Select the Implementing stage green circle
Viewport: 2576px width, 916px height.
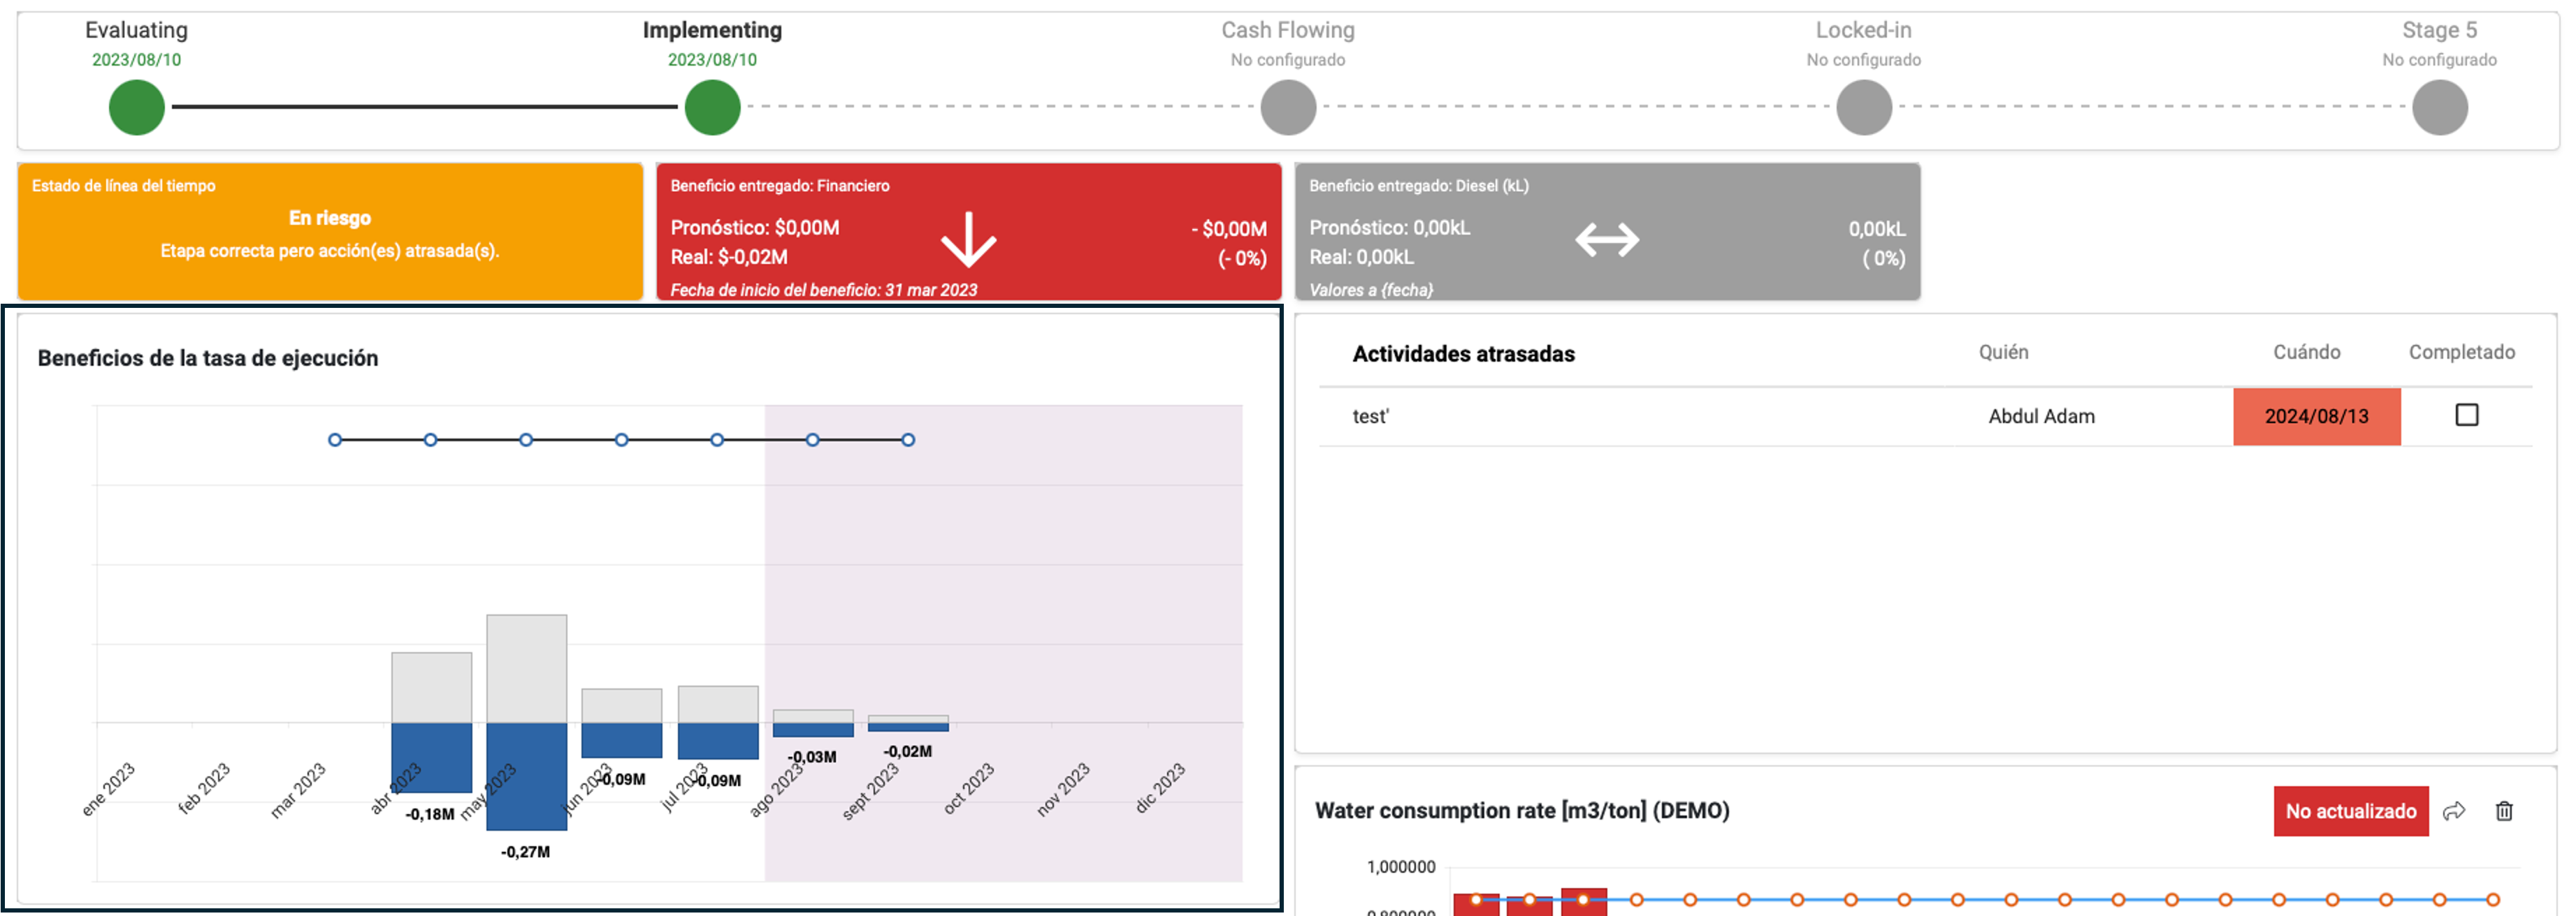[x=712, y=107]
